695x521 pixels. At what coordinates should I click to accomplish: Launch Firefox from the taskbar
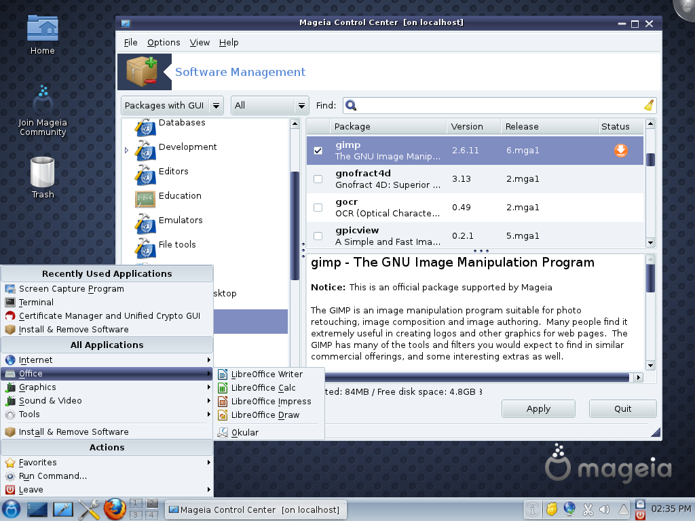coord(115,509)
